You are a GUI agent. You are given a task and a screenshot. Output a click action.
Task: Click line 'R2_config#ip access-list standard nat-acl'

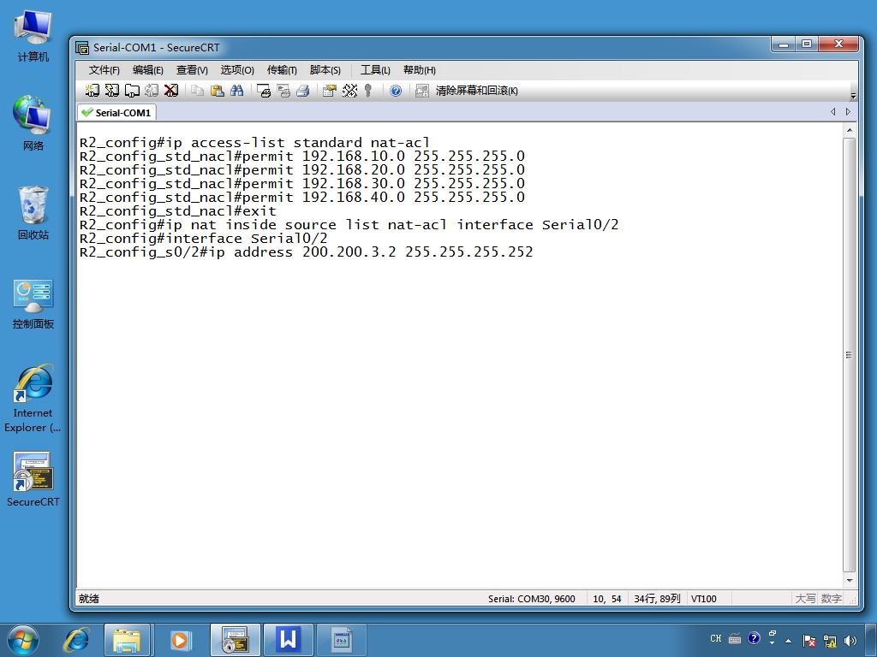254,143
